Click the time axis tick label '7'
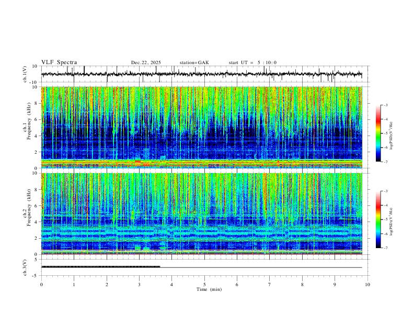This screenshot has height=319, width=414. coord(270,285)
